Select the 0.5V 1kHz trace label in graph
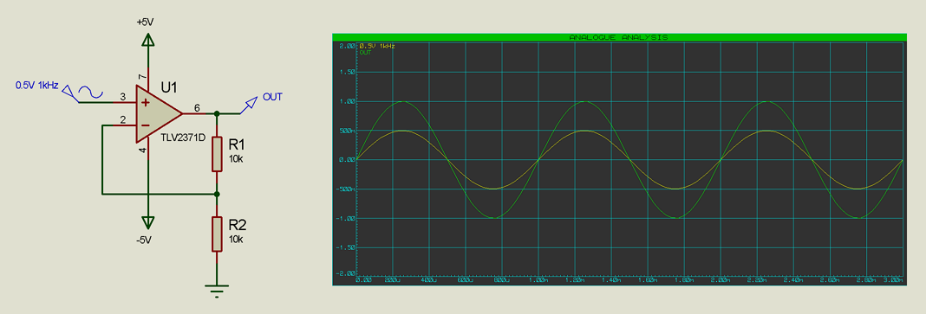 pos(377,45)
